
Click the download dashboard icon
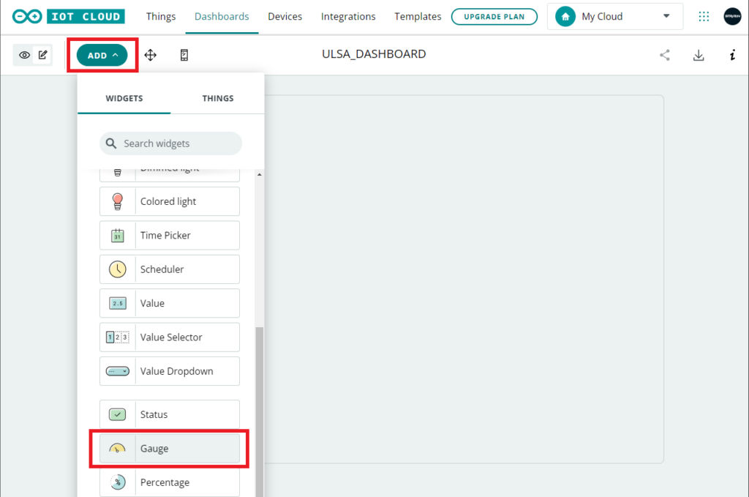(x=699, y=55)
